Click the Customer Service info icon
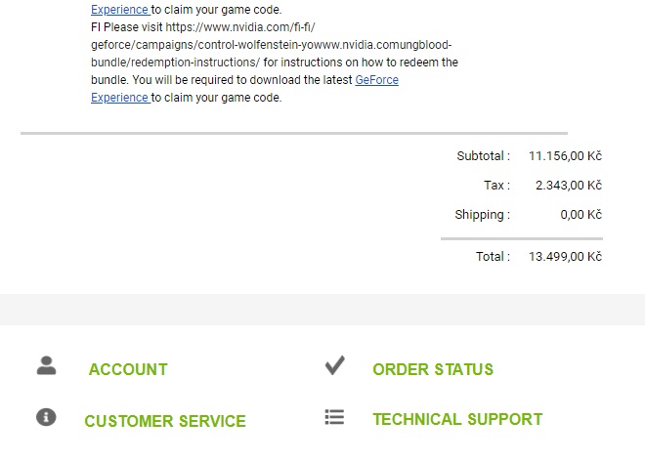This screenshot has width=645, height=462. click(46, 417)
